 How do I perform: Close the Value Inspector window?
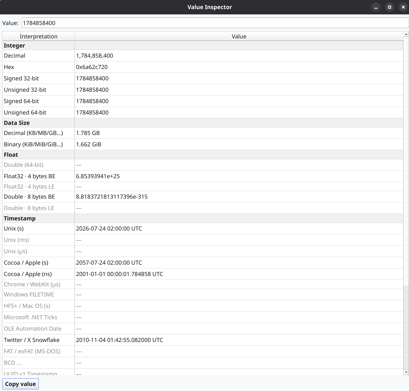[x=403, y=7]
